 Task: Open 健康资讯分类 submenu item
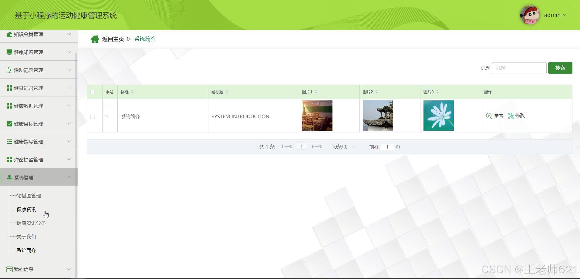(31, 223)
